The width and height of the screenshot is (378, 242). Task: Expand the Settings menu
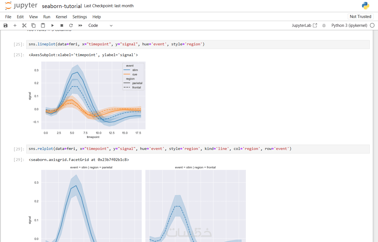click(x=80, y=17)
